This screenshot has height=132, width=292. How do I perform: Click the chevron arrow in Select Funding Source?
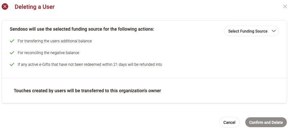(274, 31)
